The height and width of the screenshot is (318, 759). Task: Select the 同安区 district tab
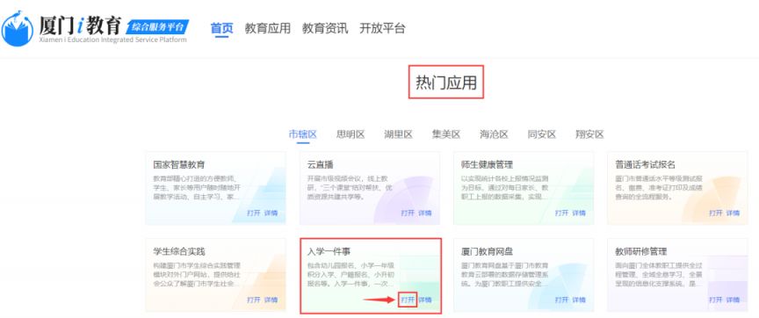(542, 134)
